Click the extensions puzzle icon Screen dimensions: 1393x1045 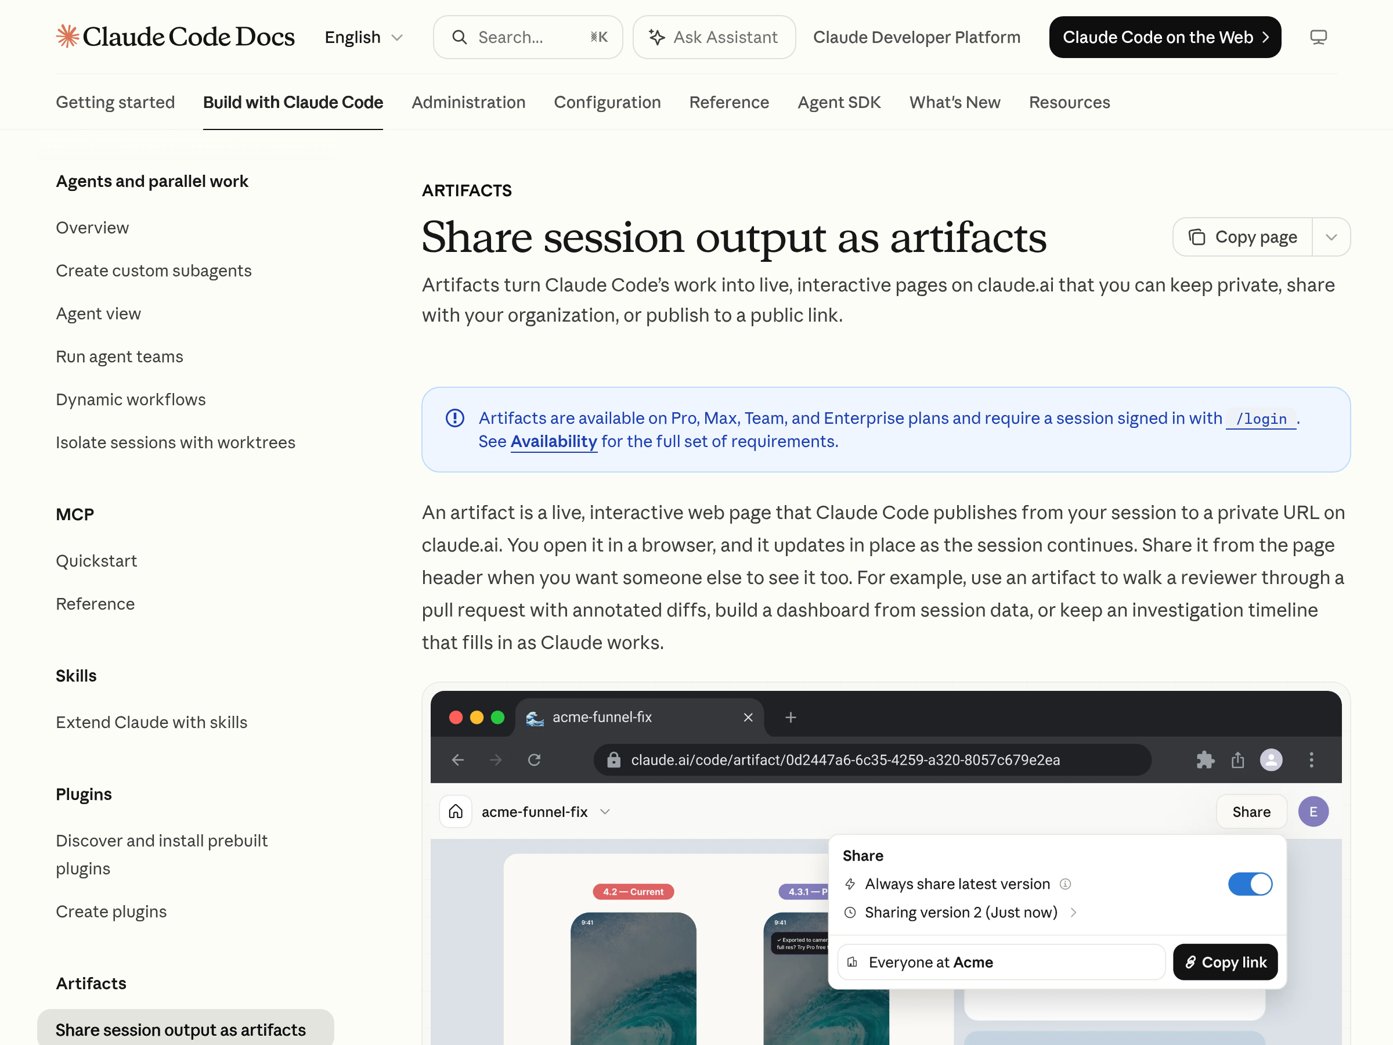pos(1205,761)
